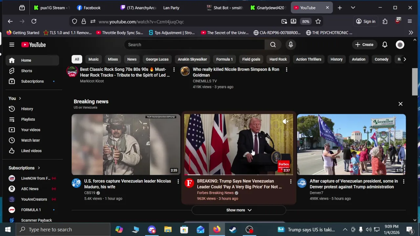Open Forbes Breaking News channel link

click(215, 193)
